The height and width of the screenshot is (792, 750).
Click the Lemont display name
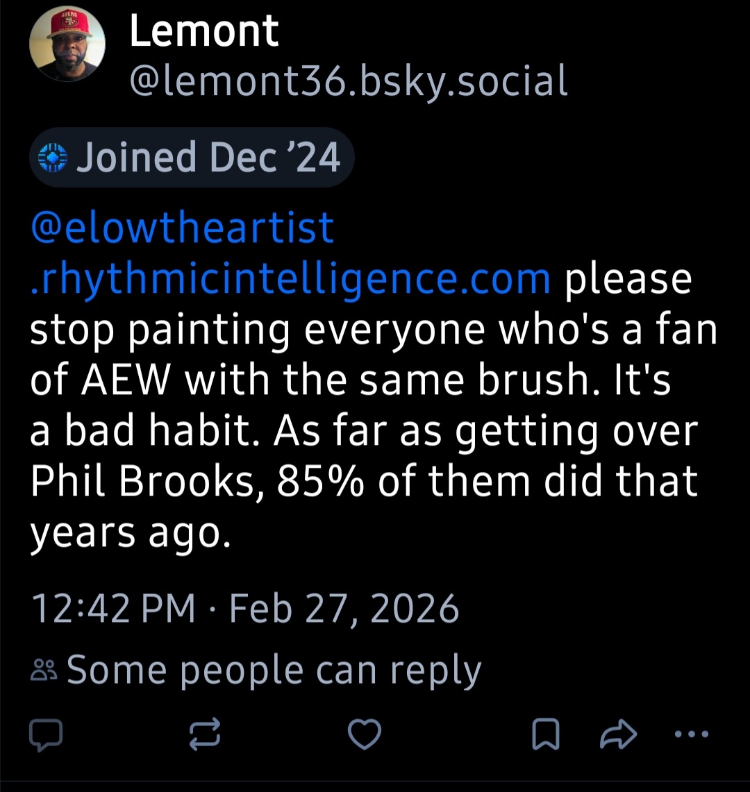click(204, 31)
